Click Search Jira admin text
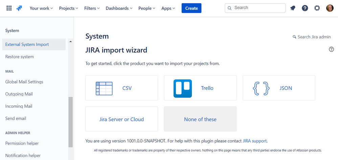 (x=314, y=37)
